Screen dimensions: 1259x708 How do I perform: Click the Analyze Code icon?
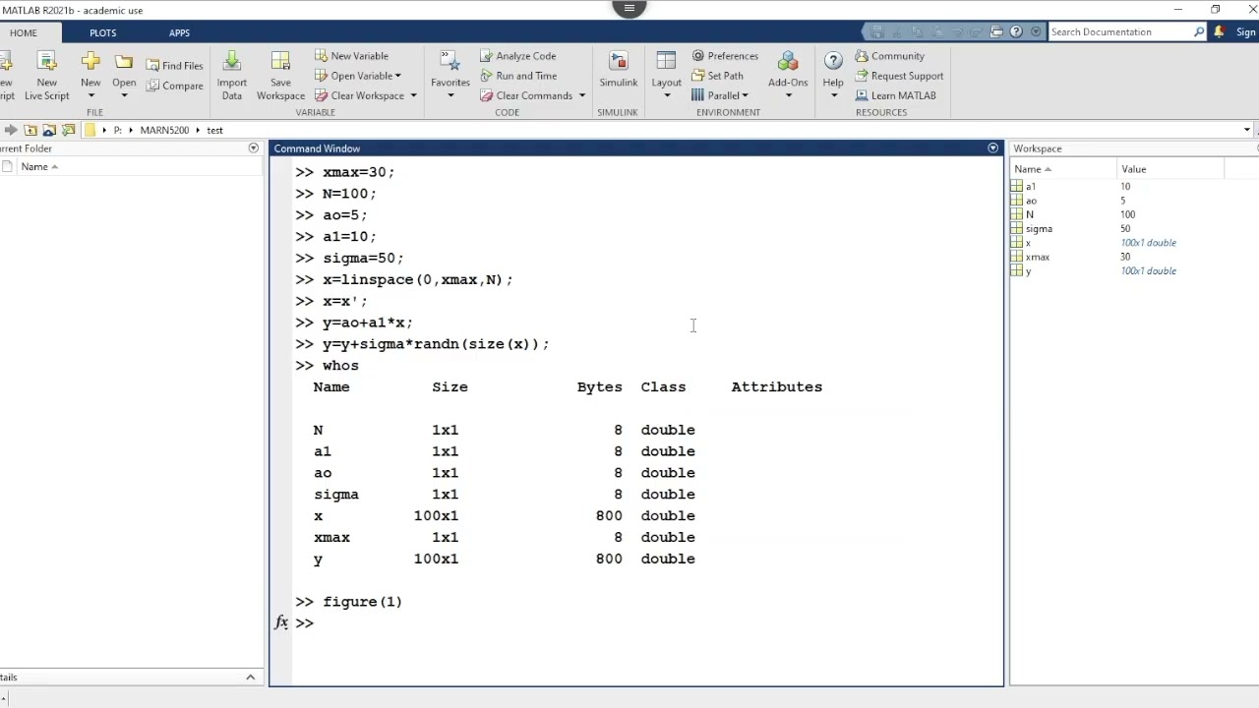[487, 56]
